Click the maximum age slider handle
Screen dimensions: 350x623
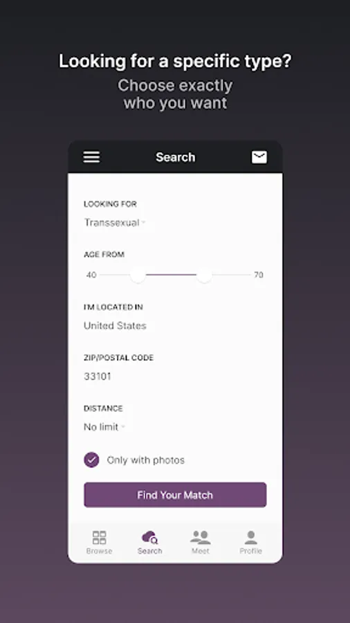tap(204, 275)
